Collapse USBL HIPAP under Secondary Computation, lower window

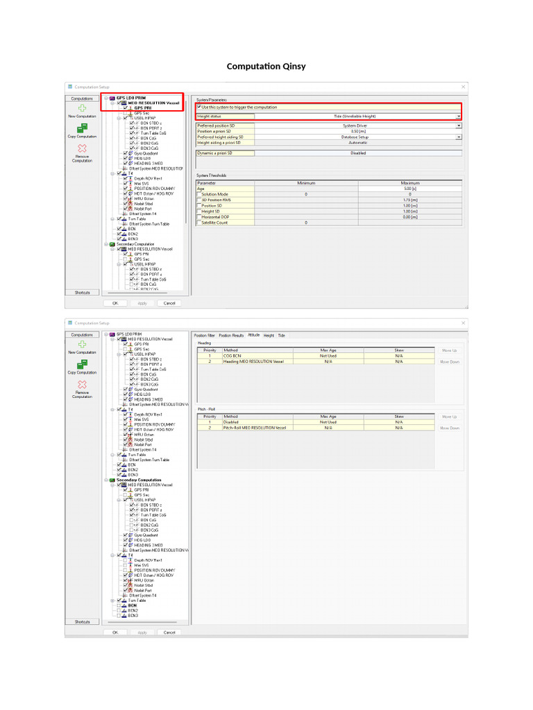tap(119, 500)
